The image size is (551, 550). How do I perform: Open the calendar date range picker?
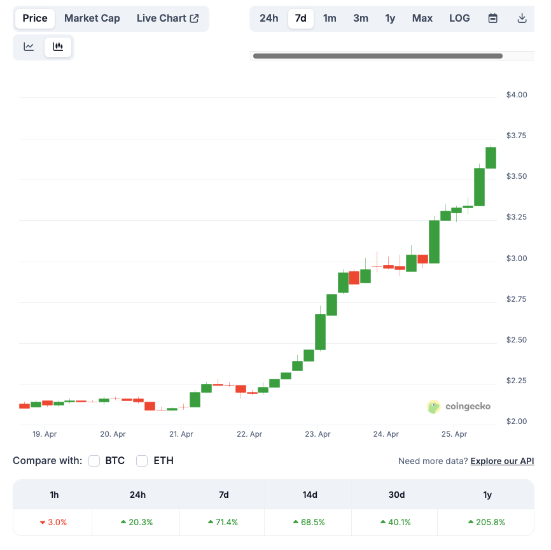[x=493, y=18]
